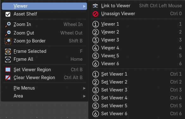Click the circled 1 icon beside Viewer 1
The image size is (185, 119).
(x=96, y=24)
